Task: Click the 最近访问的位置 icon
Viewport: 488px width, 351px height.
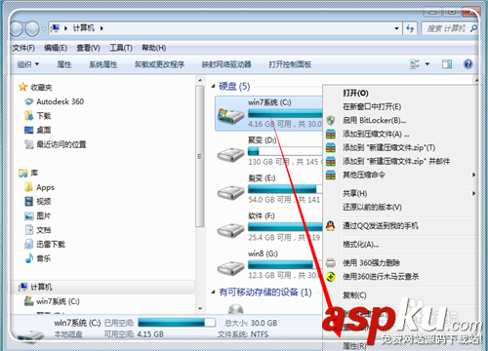Action: 29,144
